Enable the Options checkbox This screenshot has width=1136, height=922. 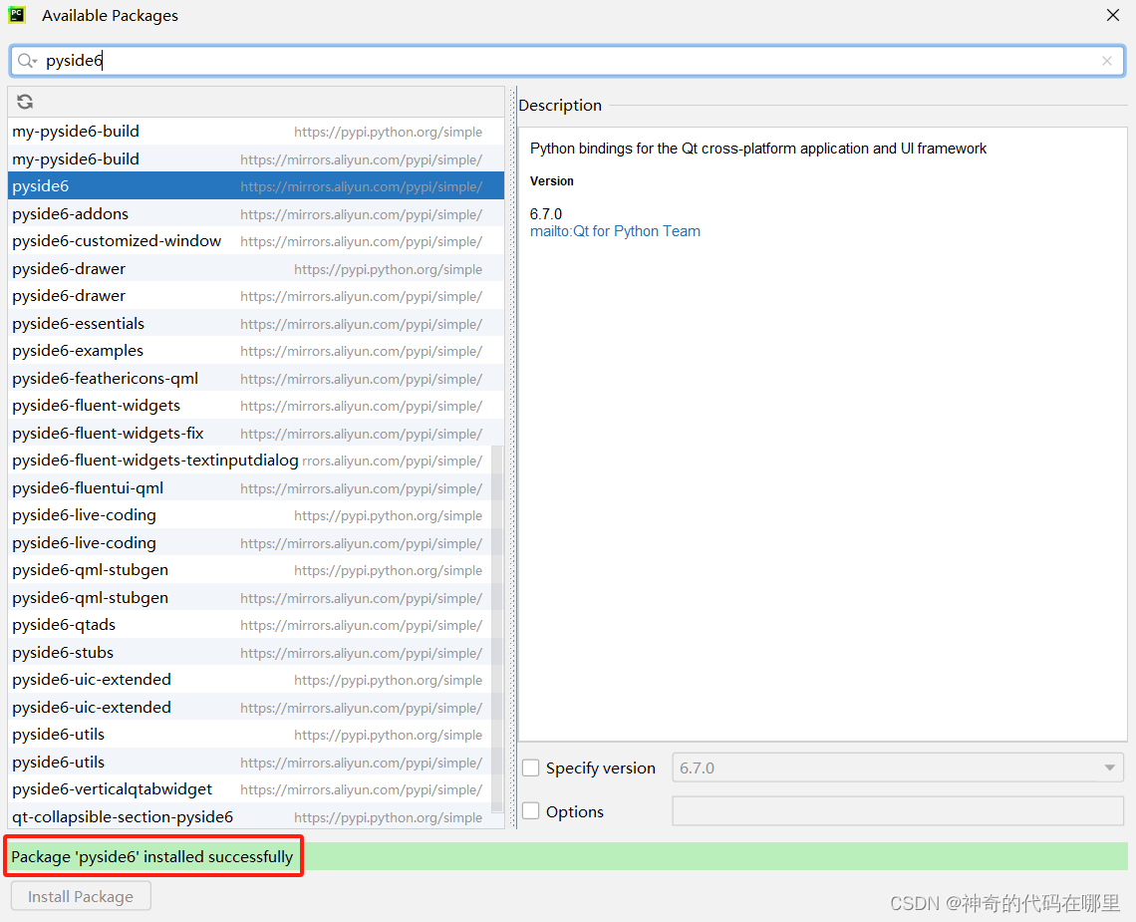pos(531,810)
